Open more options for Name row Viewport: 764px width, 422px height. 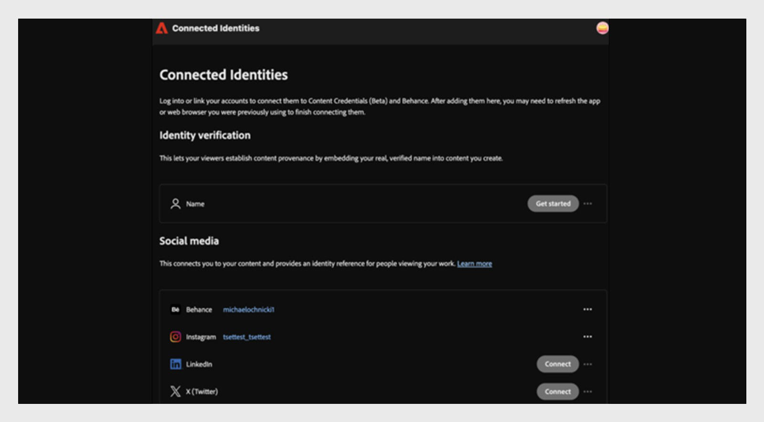click(587, 204)
